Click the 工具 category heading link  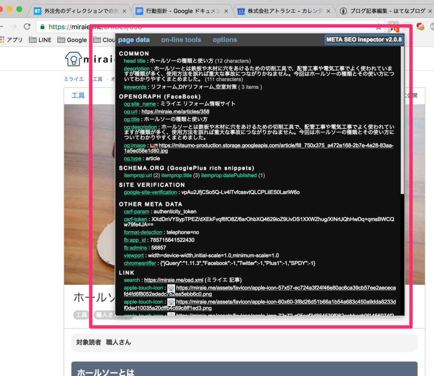coord(78,95)
